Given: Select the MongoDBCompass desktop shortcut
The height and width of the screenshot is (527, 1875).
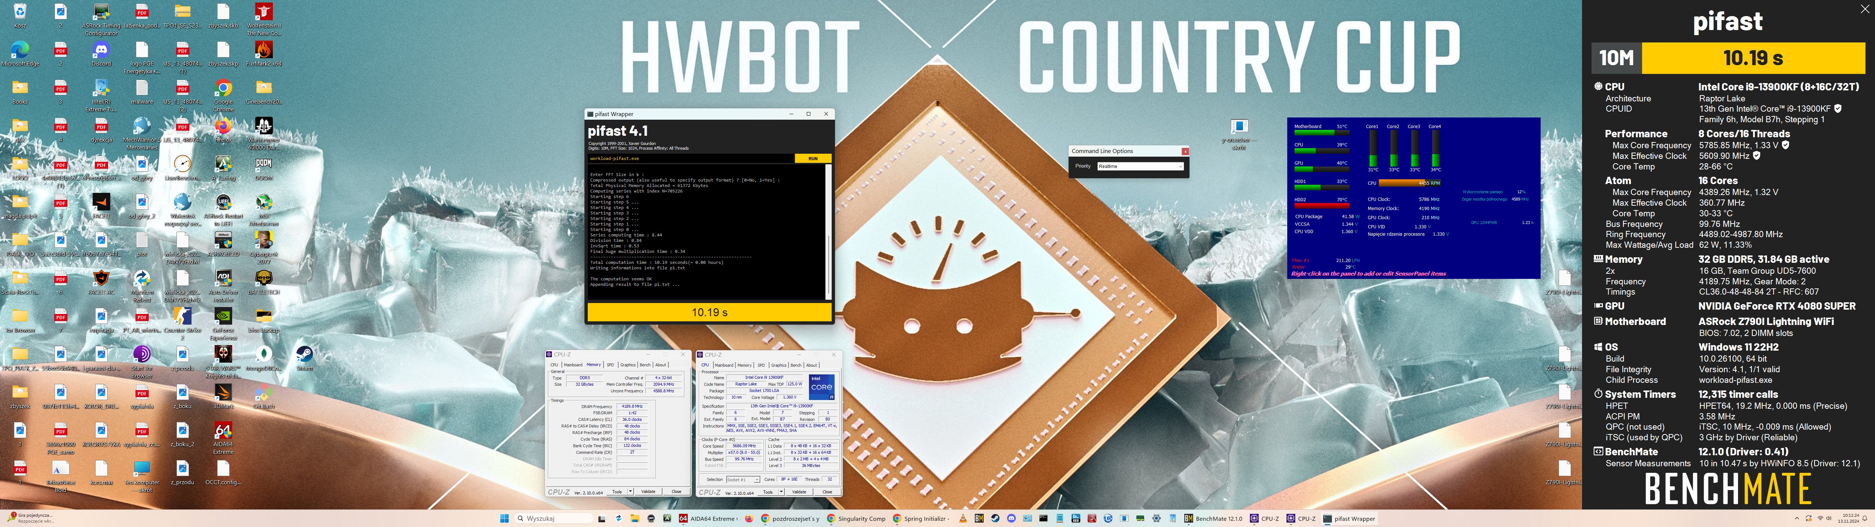Looking at the screenshot, I should tap(264, 358).
